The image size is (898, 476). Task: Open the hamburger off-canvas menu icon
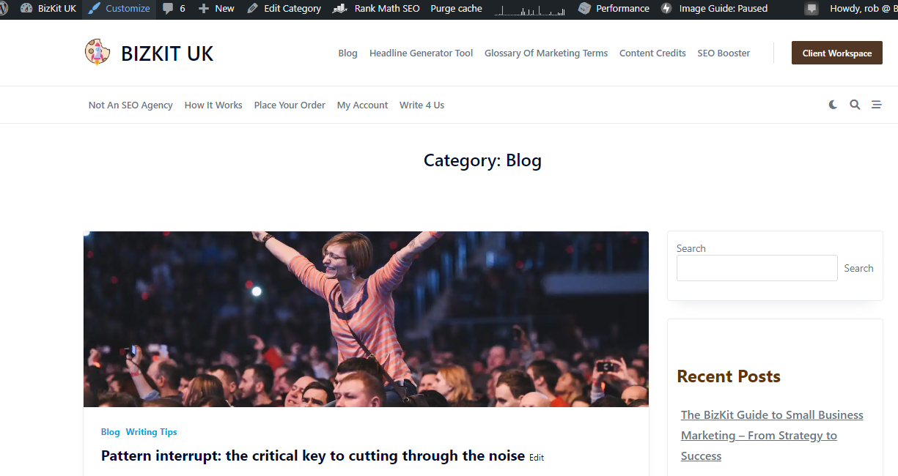click(x=876, y=105)
